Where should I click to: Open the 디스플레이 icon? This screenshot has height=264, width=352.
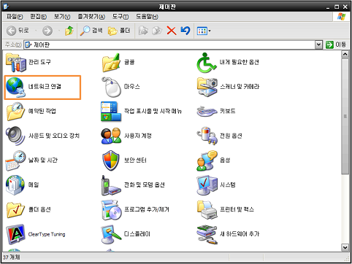111,234
